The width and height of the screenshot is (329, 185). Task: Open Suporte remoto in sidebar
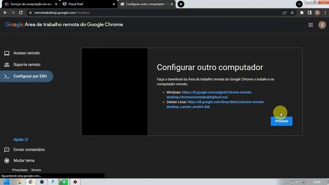(26, 65)
